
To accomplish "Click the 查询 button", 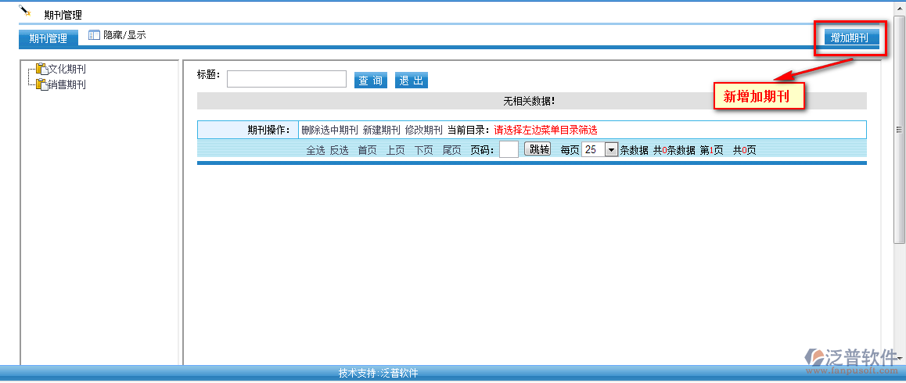I will 370,81.
